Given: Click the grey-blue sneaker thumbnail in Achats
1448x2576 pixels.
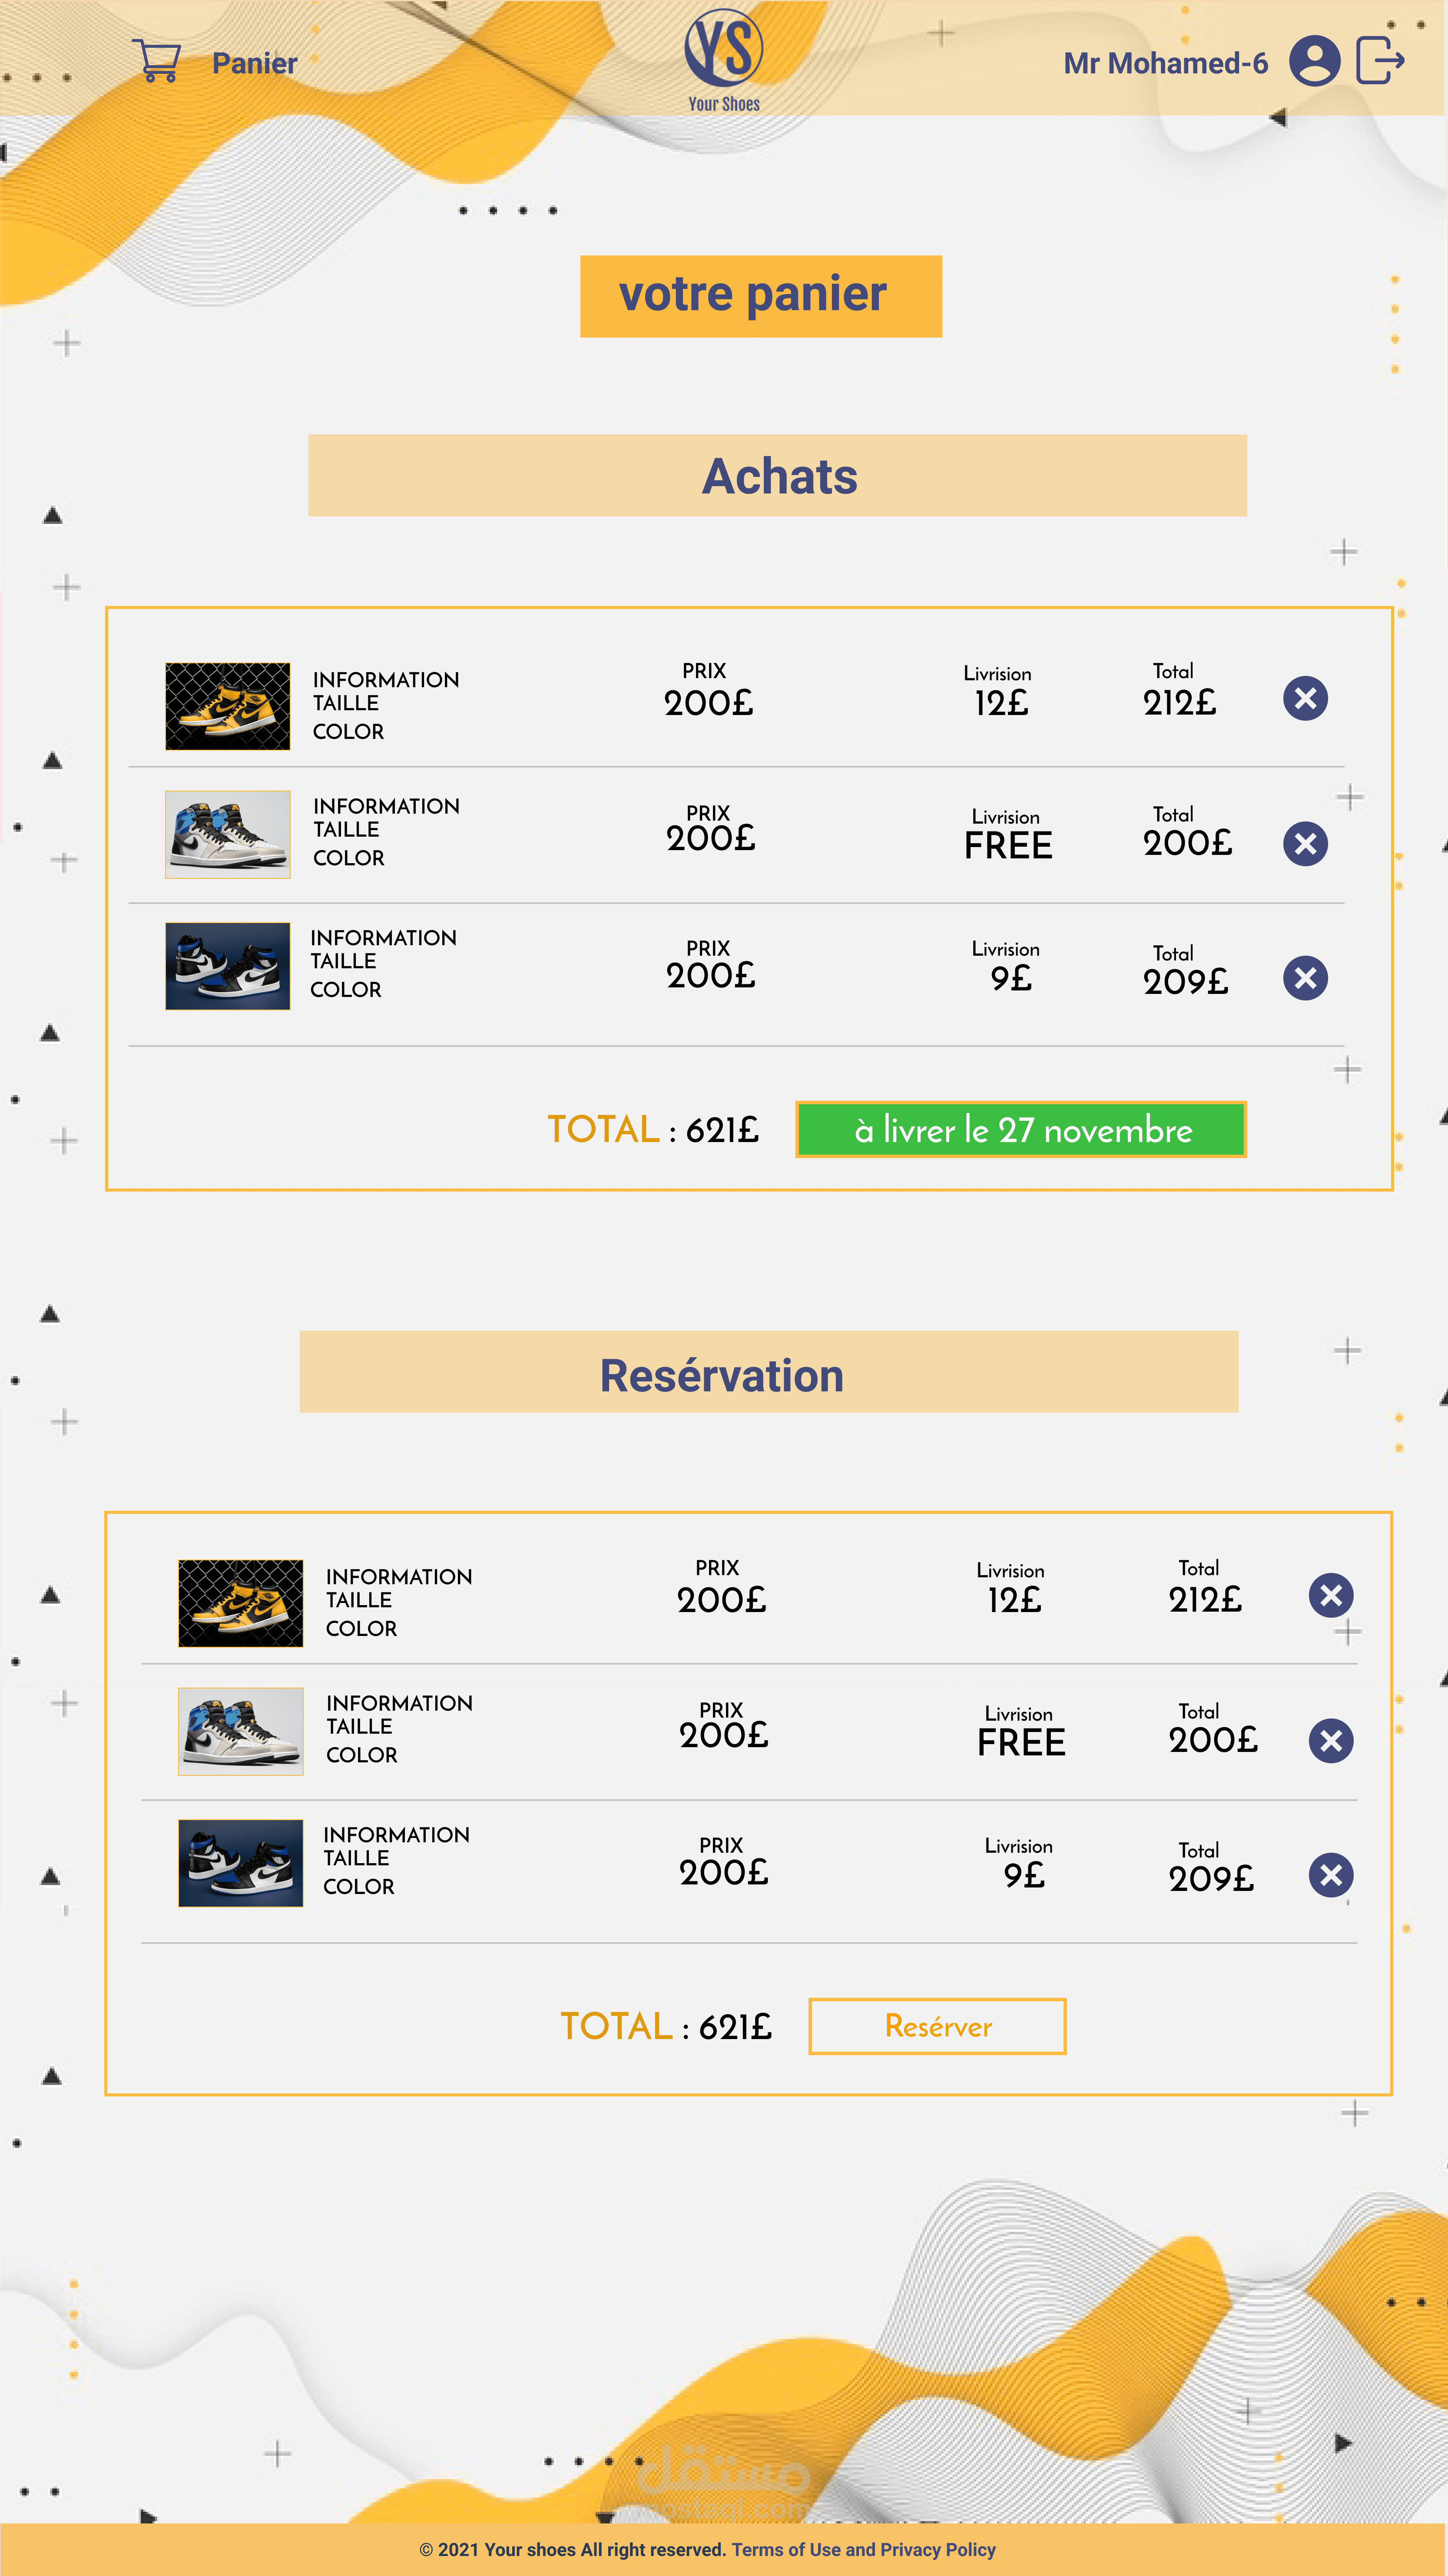Looking at the screenshot, I should [228, 835].
